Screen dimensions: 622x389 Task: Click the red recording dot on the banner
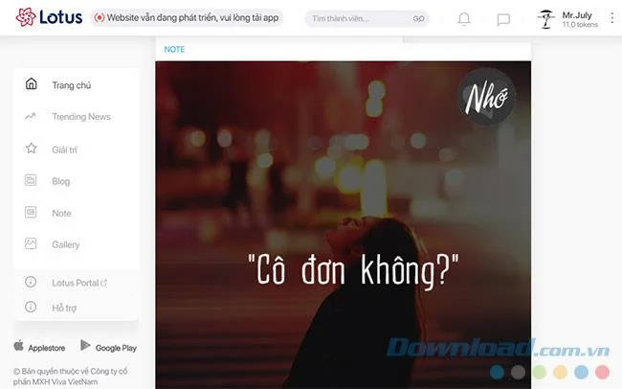tap(100, 17)
